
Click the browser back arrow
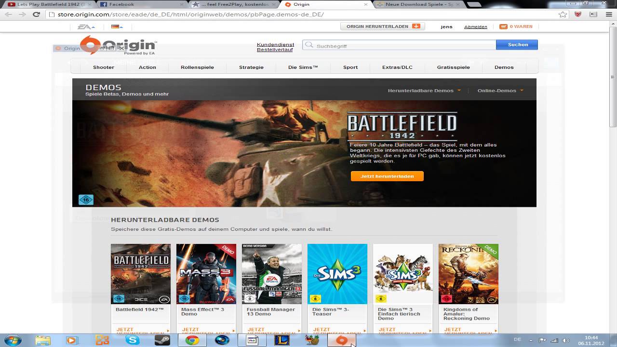click(x=8, y=14)
